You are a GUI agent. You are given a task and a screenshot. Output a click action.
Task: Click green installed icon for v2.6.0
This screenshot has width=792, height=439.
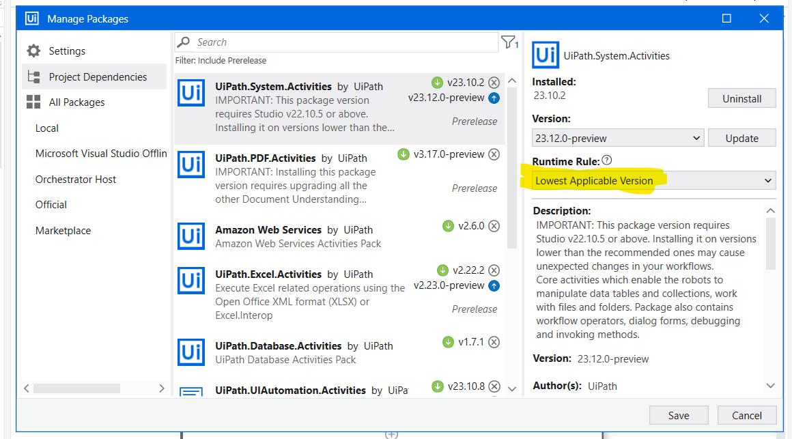click(x=448, y=226)
